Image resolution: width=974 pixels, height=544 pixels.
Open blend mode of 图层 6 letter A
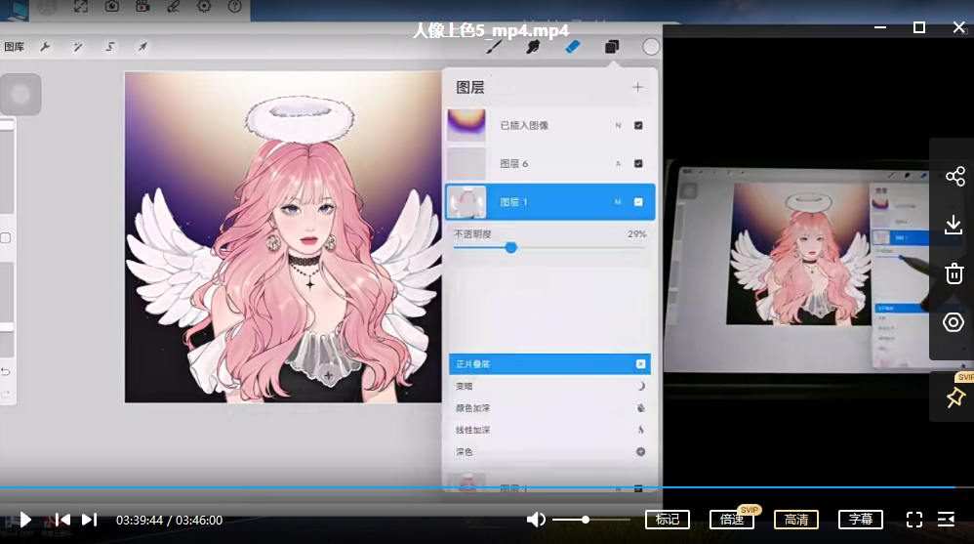coord(618,163)
